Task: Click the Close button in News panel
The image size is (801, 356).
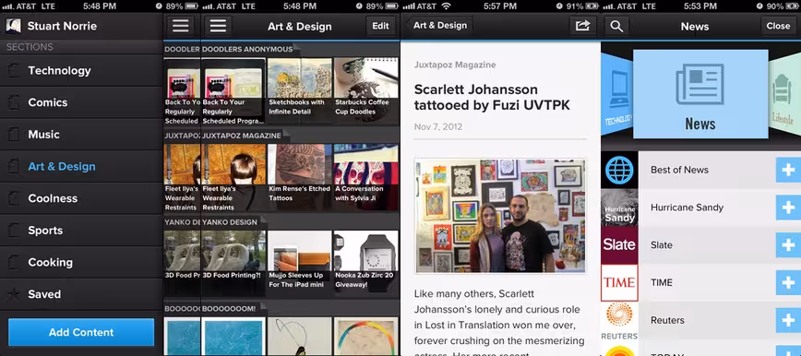Action: pos(778,26)
